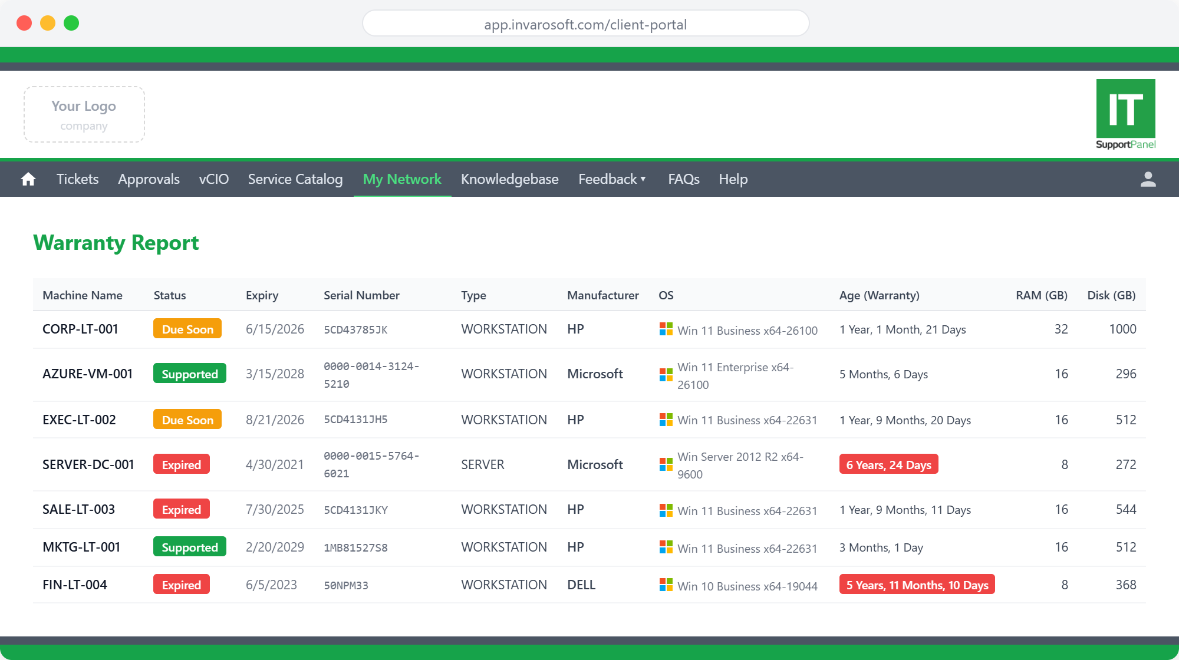This screenshot has width=1179, height=660.
Task: Click the RAM (GB) column header
Action: (1042, 295)
